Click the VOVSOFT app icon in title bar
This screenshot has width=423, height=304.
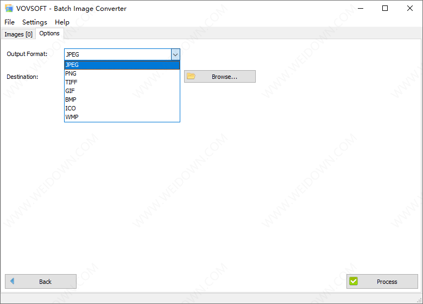click(x=9, y=8)
